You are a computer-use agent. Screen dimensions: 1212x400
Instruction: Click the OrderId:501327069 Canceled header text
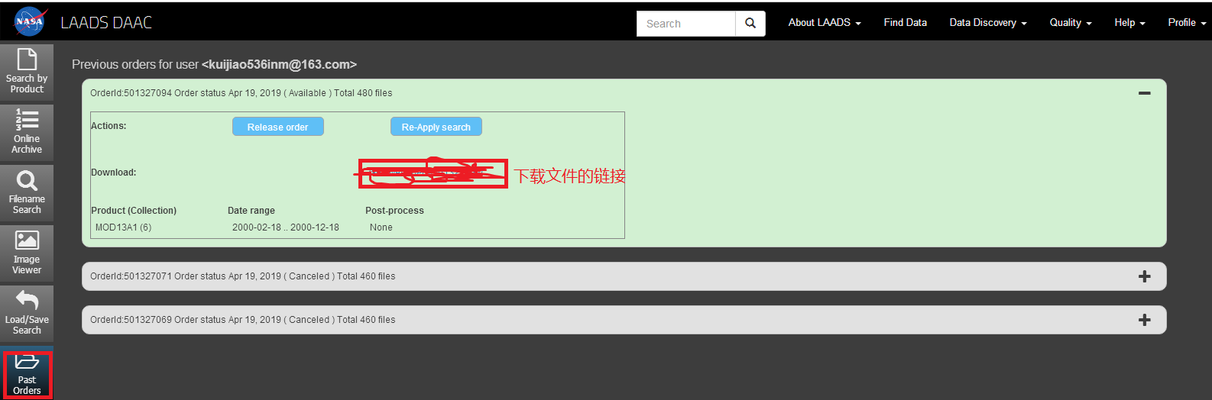click(243, 320)
